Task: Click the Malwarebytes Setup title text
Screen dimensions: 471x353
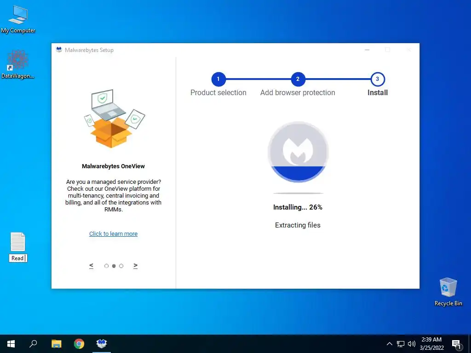Action: pos(89,50)
